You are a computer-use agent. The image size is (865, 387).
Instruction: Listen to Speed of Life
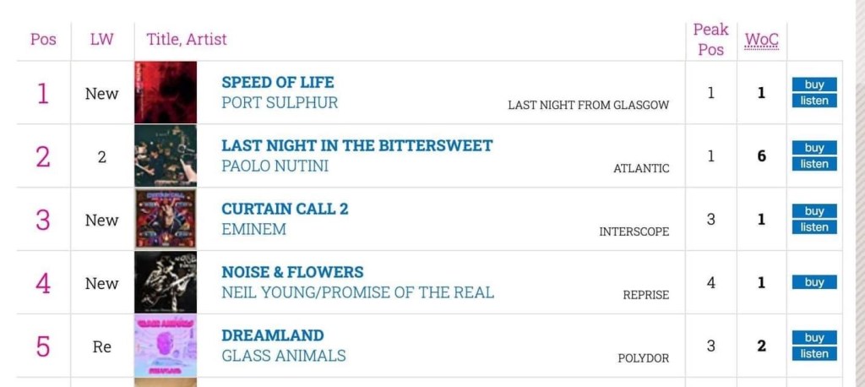pos(814,101)
